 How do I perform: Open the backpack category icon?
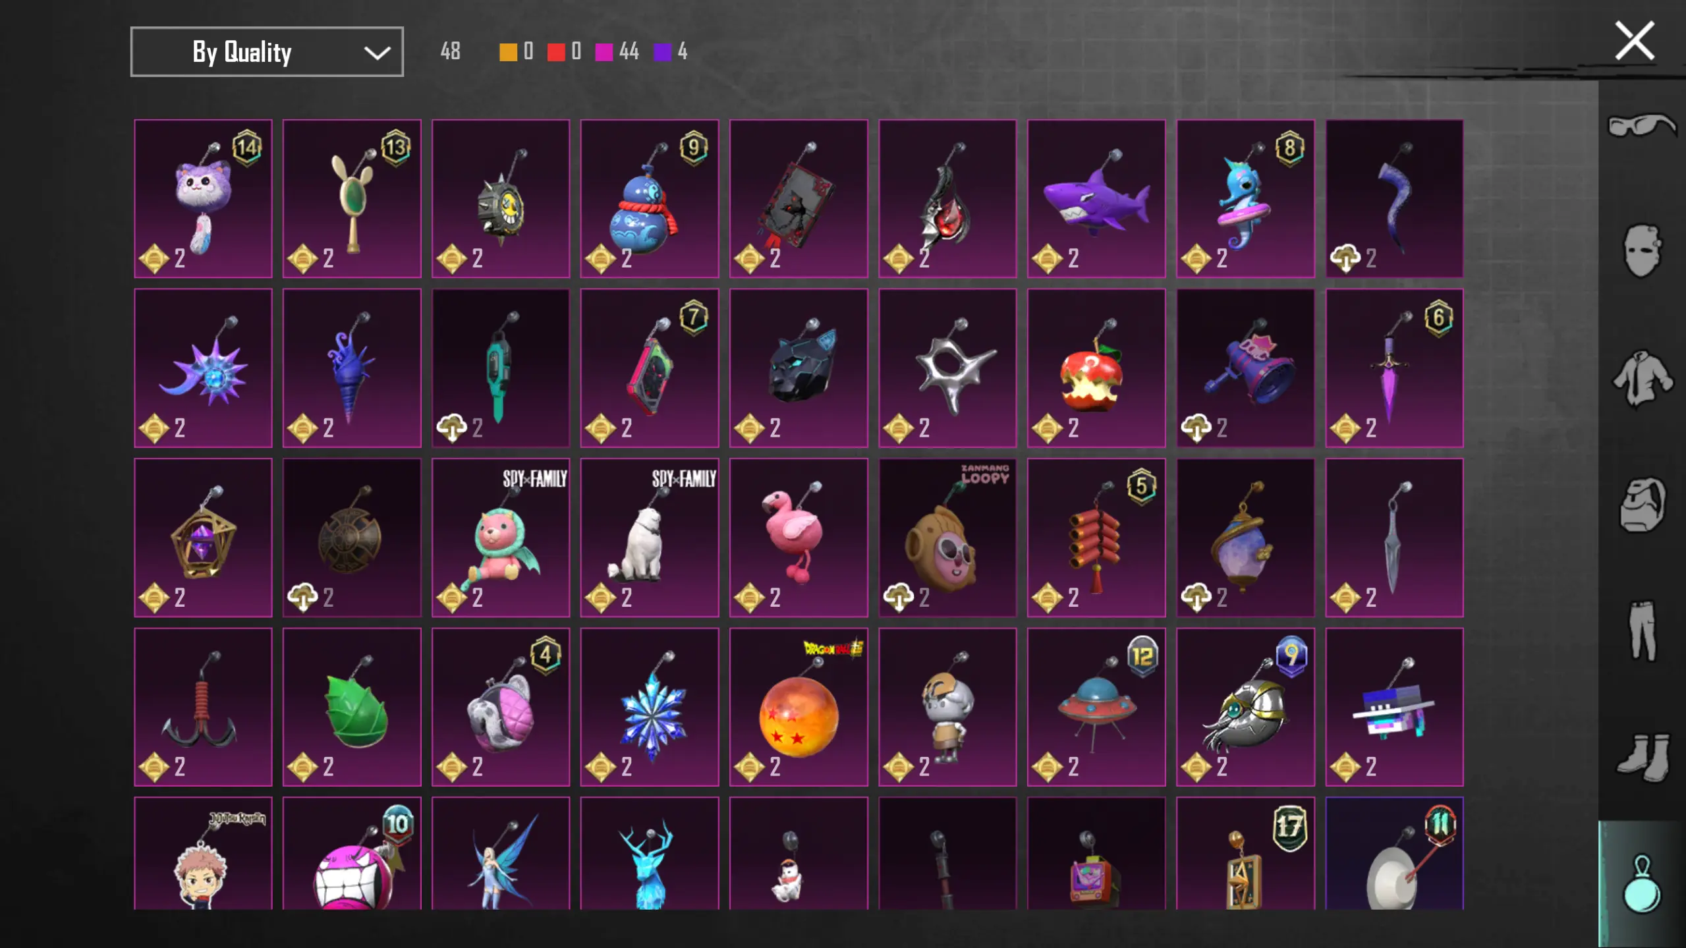pos(1641,505)
